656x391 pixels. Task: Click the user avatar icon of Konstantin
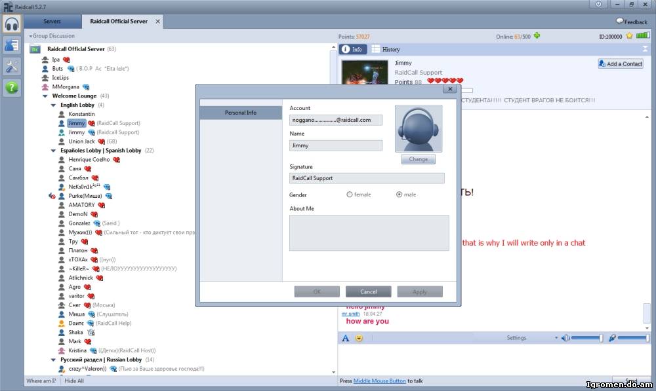(62, 114)
